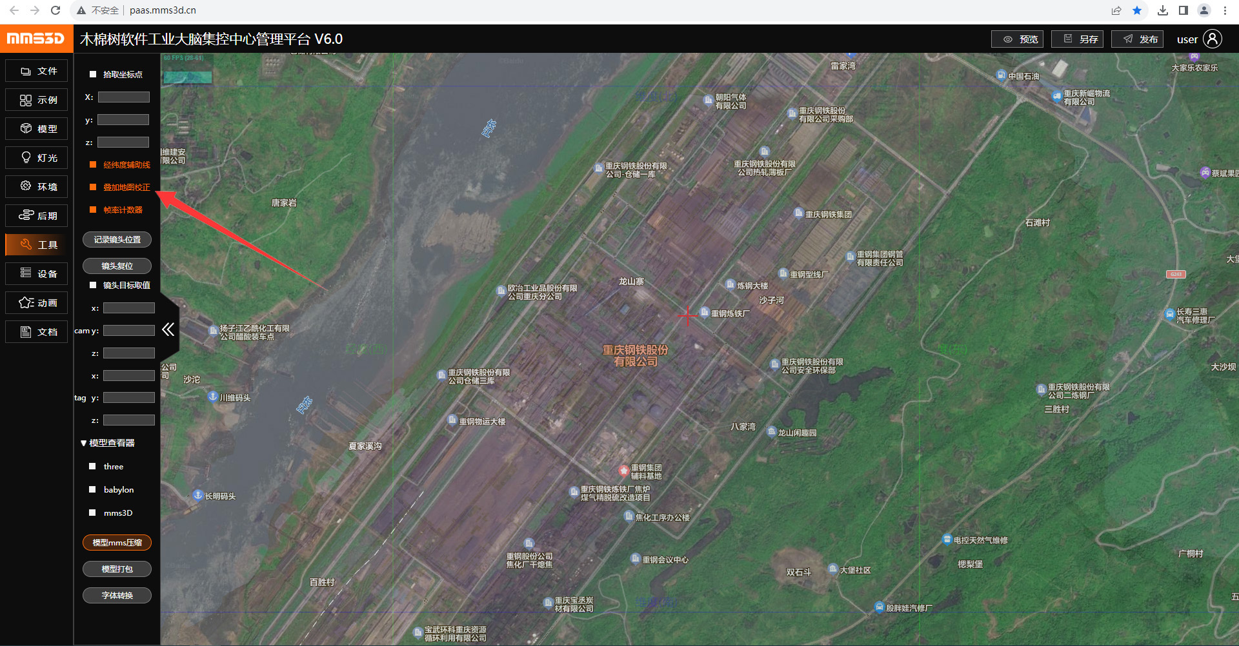The width and height of the screenshot is (1239, 646).
Task: Click the 重庆钢铁集团 map marker icon
Action: [798, 213]
